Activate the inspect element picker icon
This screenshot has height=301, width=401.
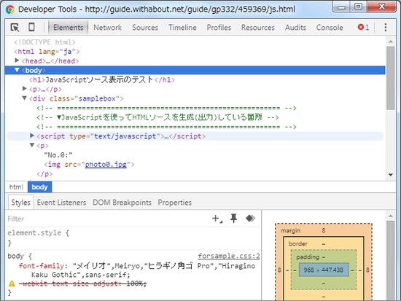tap(15, 28)
